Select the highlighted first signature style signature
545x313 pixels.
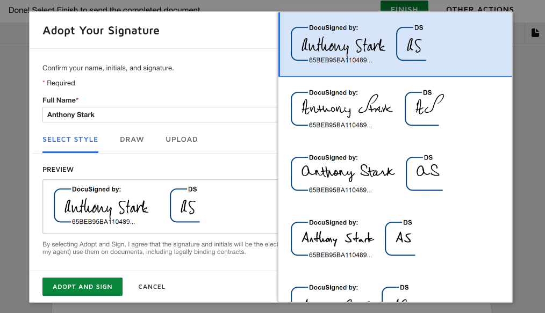[342, 46]
